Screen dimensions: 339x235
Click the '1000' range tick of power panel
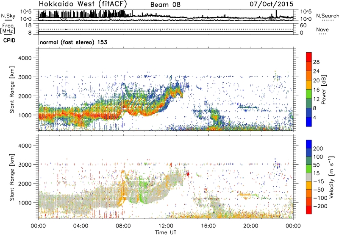coord(25,115)
